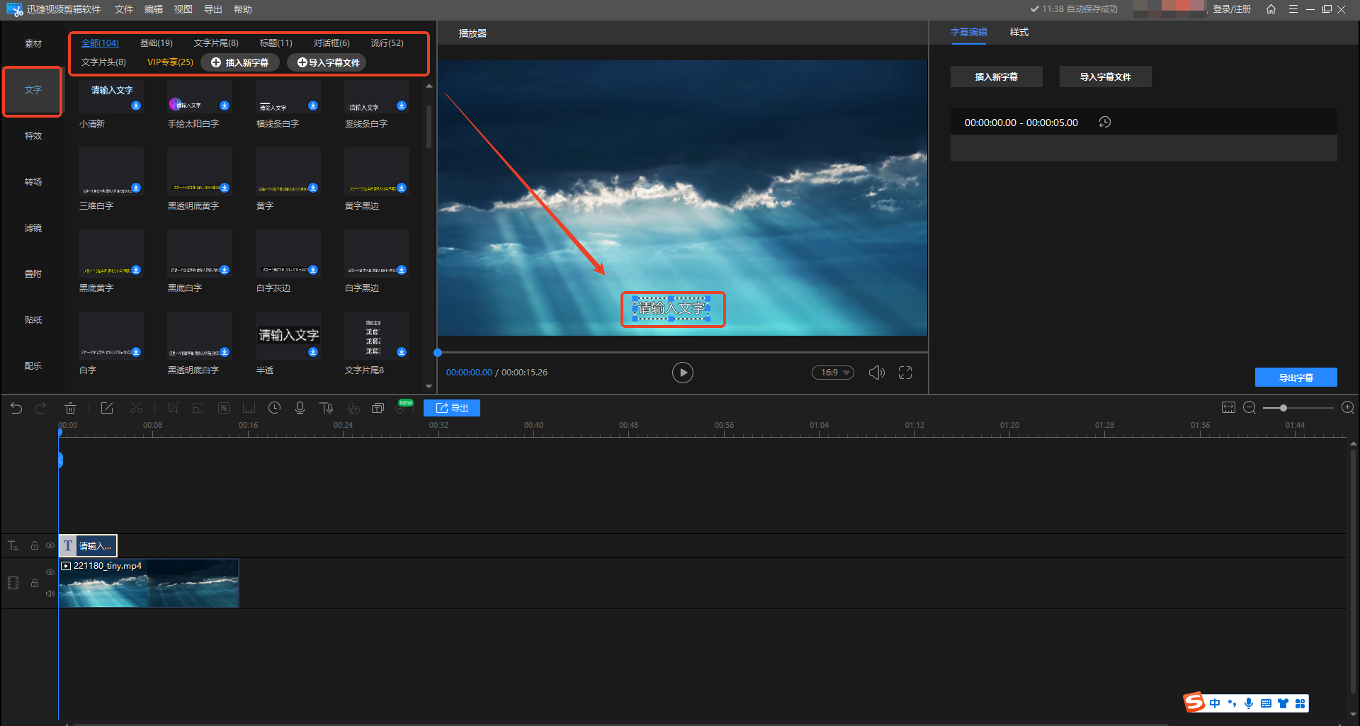Enter fullscreen preview mode

click(x=905, y=373)
